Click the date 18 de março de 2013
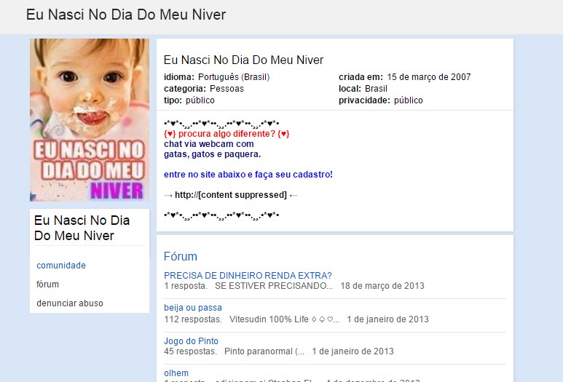The image size is (563, 382). click(382, 286)
